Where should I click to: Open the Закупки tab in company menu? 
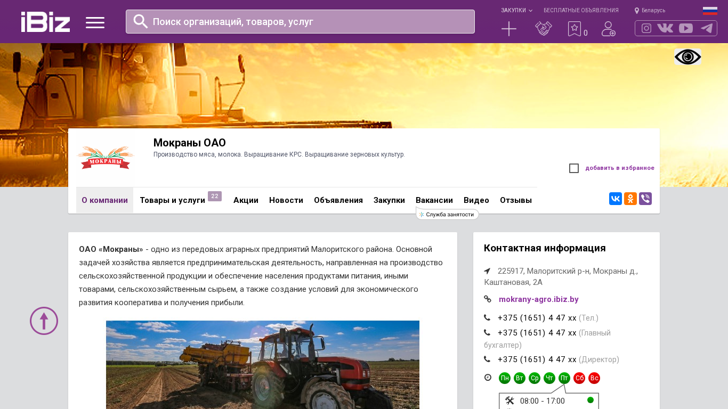[389, 200]
